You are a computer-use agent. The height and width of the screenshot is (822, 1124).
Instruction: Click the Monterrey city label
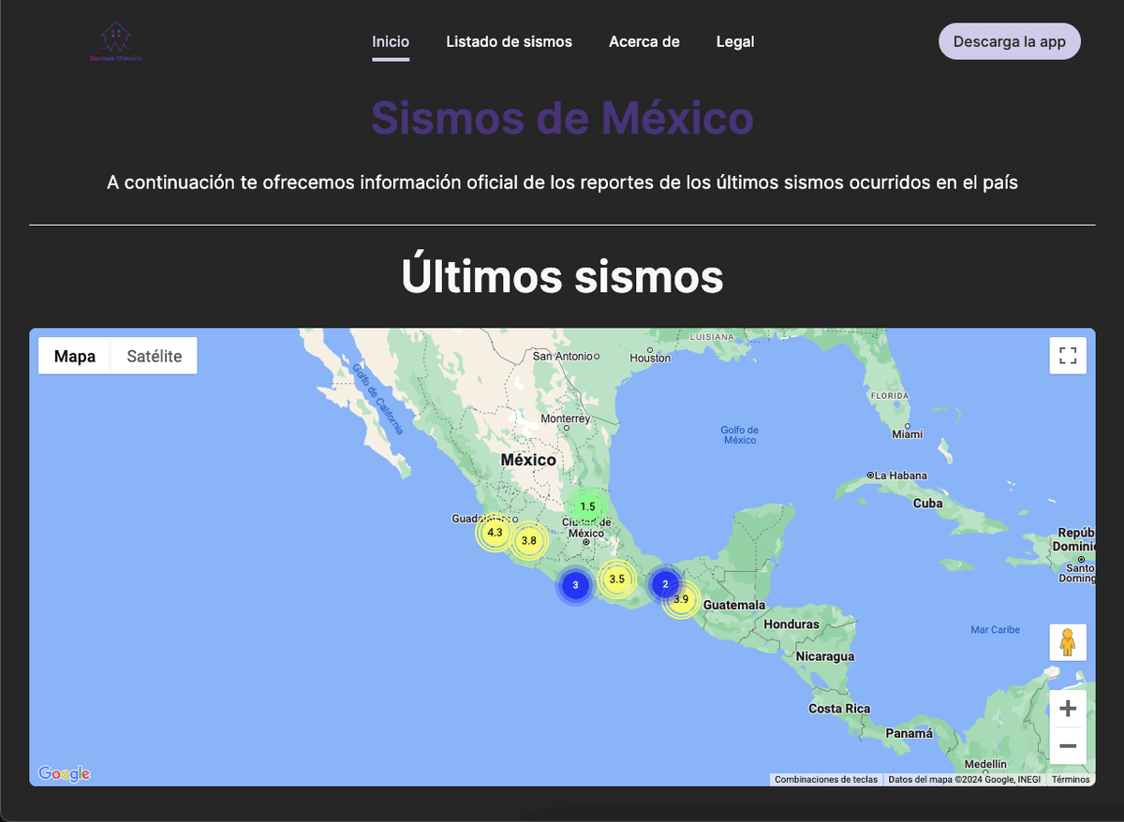566,419
